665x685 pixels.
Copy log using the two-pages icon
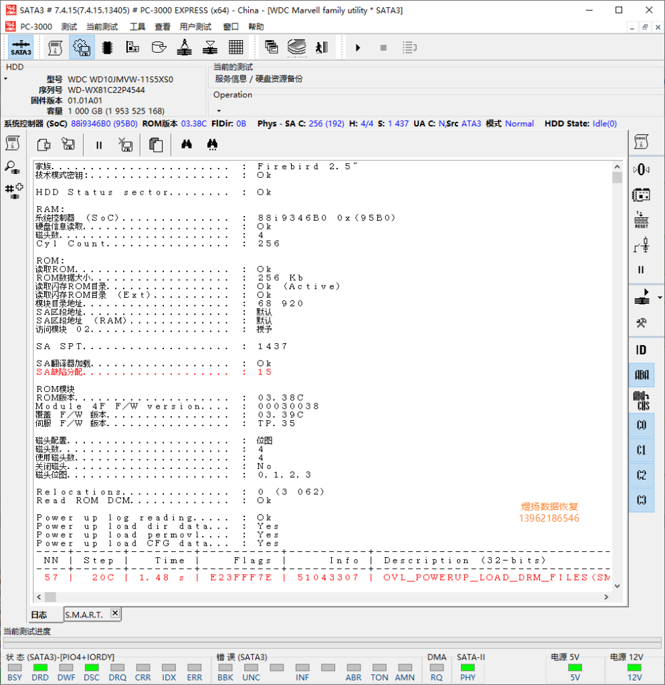point(156,144)
